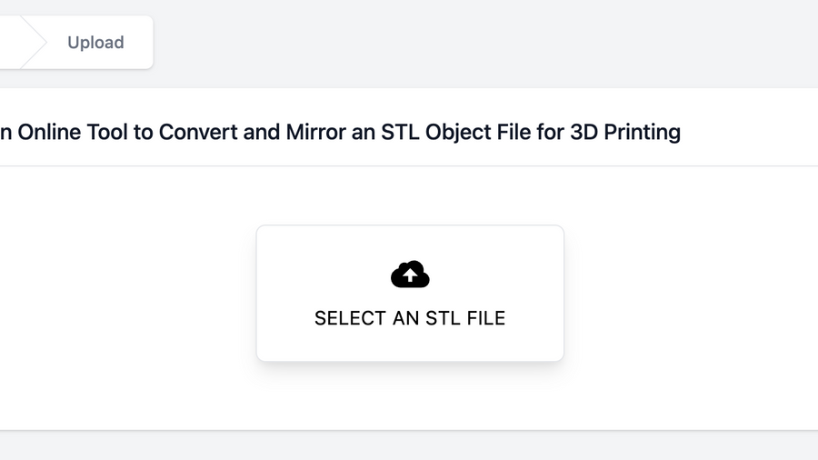Click the gray footer area below the panel
The width and height of the screenshot is (818, 460).
point(409,445)
